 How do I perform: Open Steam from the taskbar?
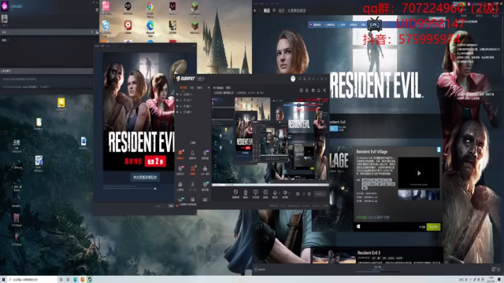(x=90, y=280)
